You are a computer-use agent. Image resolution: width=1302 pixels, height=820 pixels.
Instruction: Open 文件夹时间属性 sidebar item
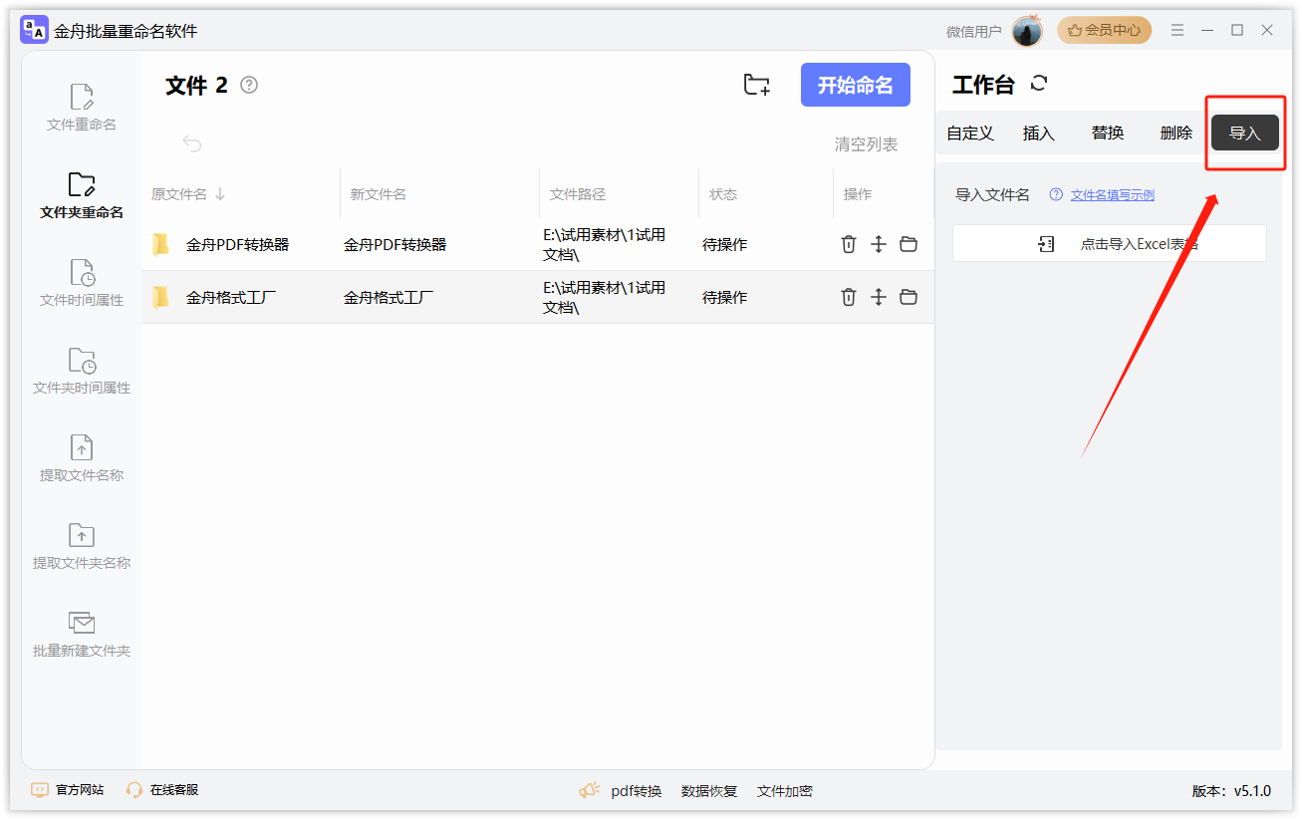point(82,371)
